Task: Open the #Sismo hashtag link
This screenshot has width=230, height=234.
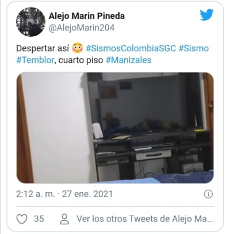Action: [194, 48]
